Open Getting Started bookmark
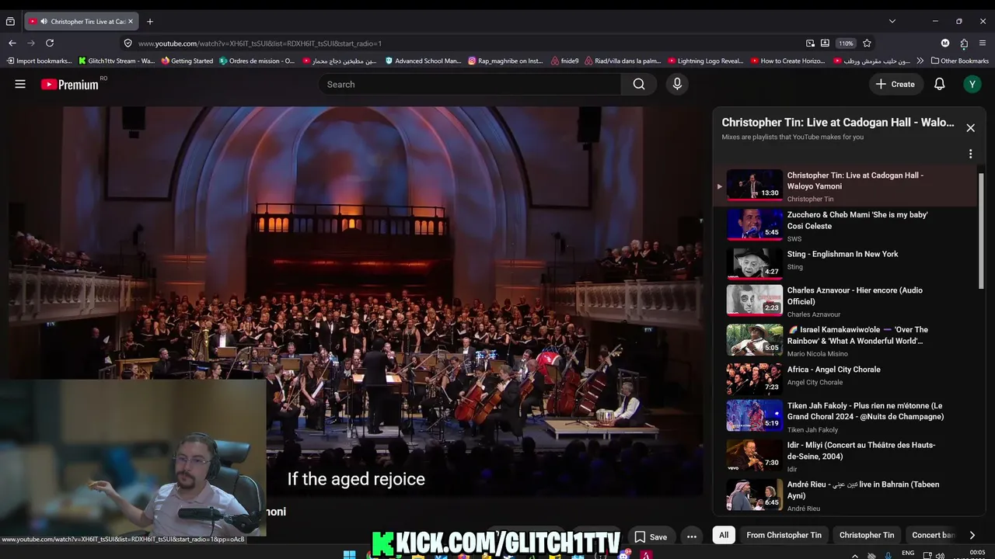The width and height of the screenshot is (995, 559). click(187, 61)
